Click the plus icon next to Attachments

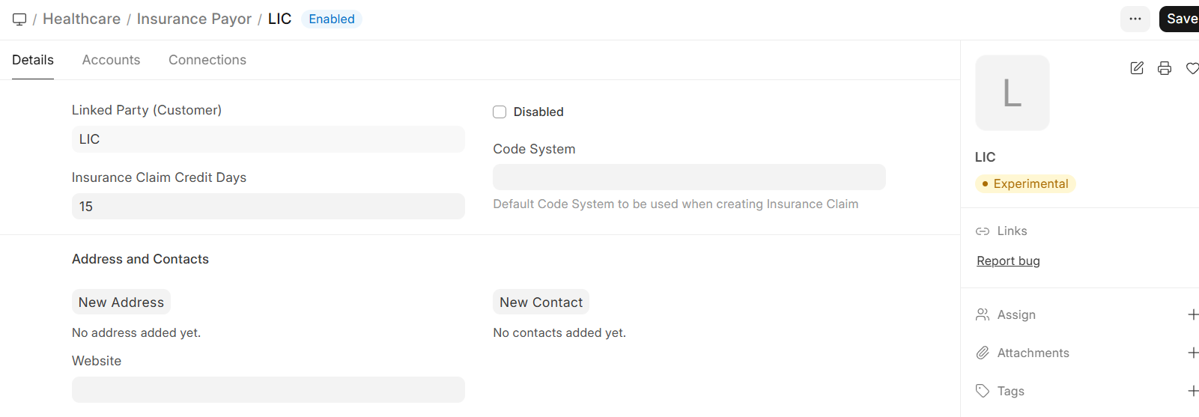[1193, 353]
